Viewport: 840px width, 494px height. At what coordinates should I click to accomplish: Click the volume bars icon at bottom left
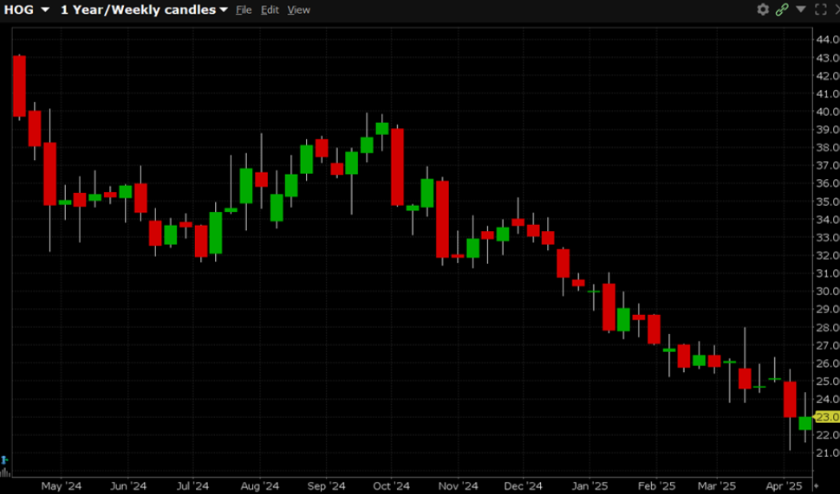coord(5,472)
